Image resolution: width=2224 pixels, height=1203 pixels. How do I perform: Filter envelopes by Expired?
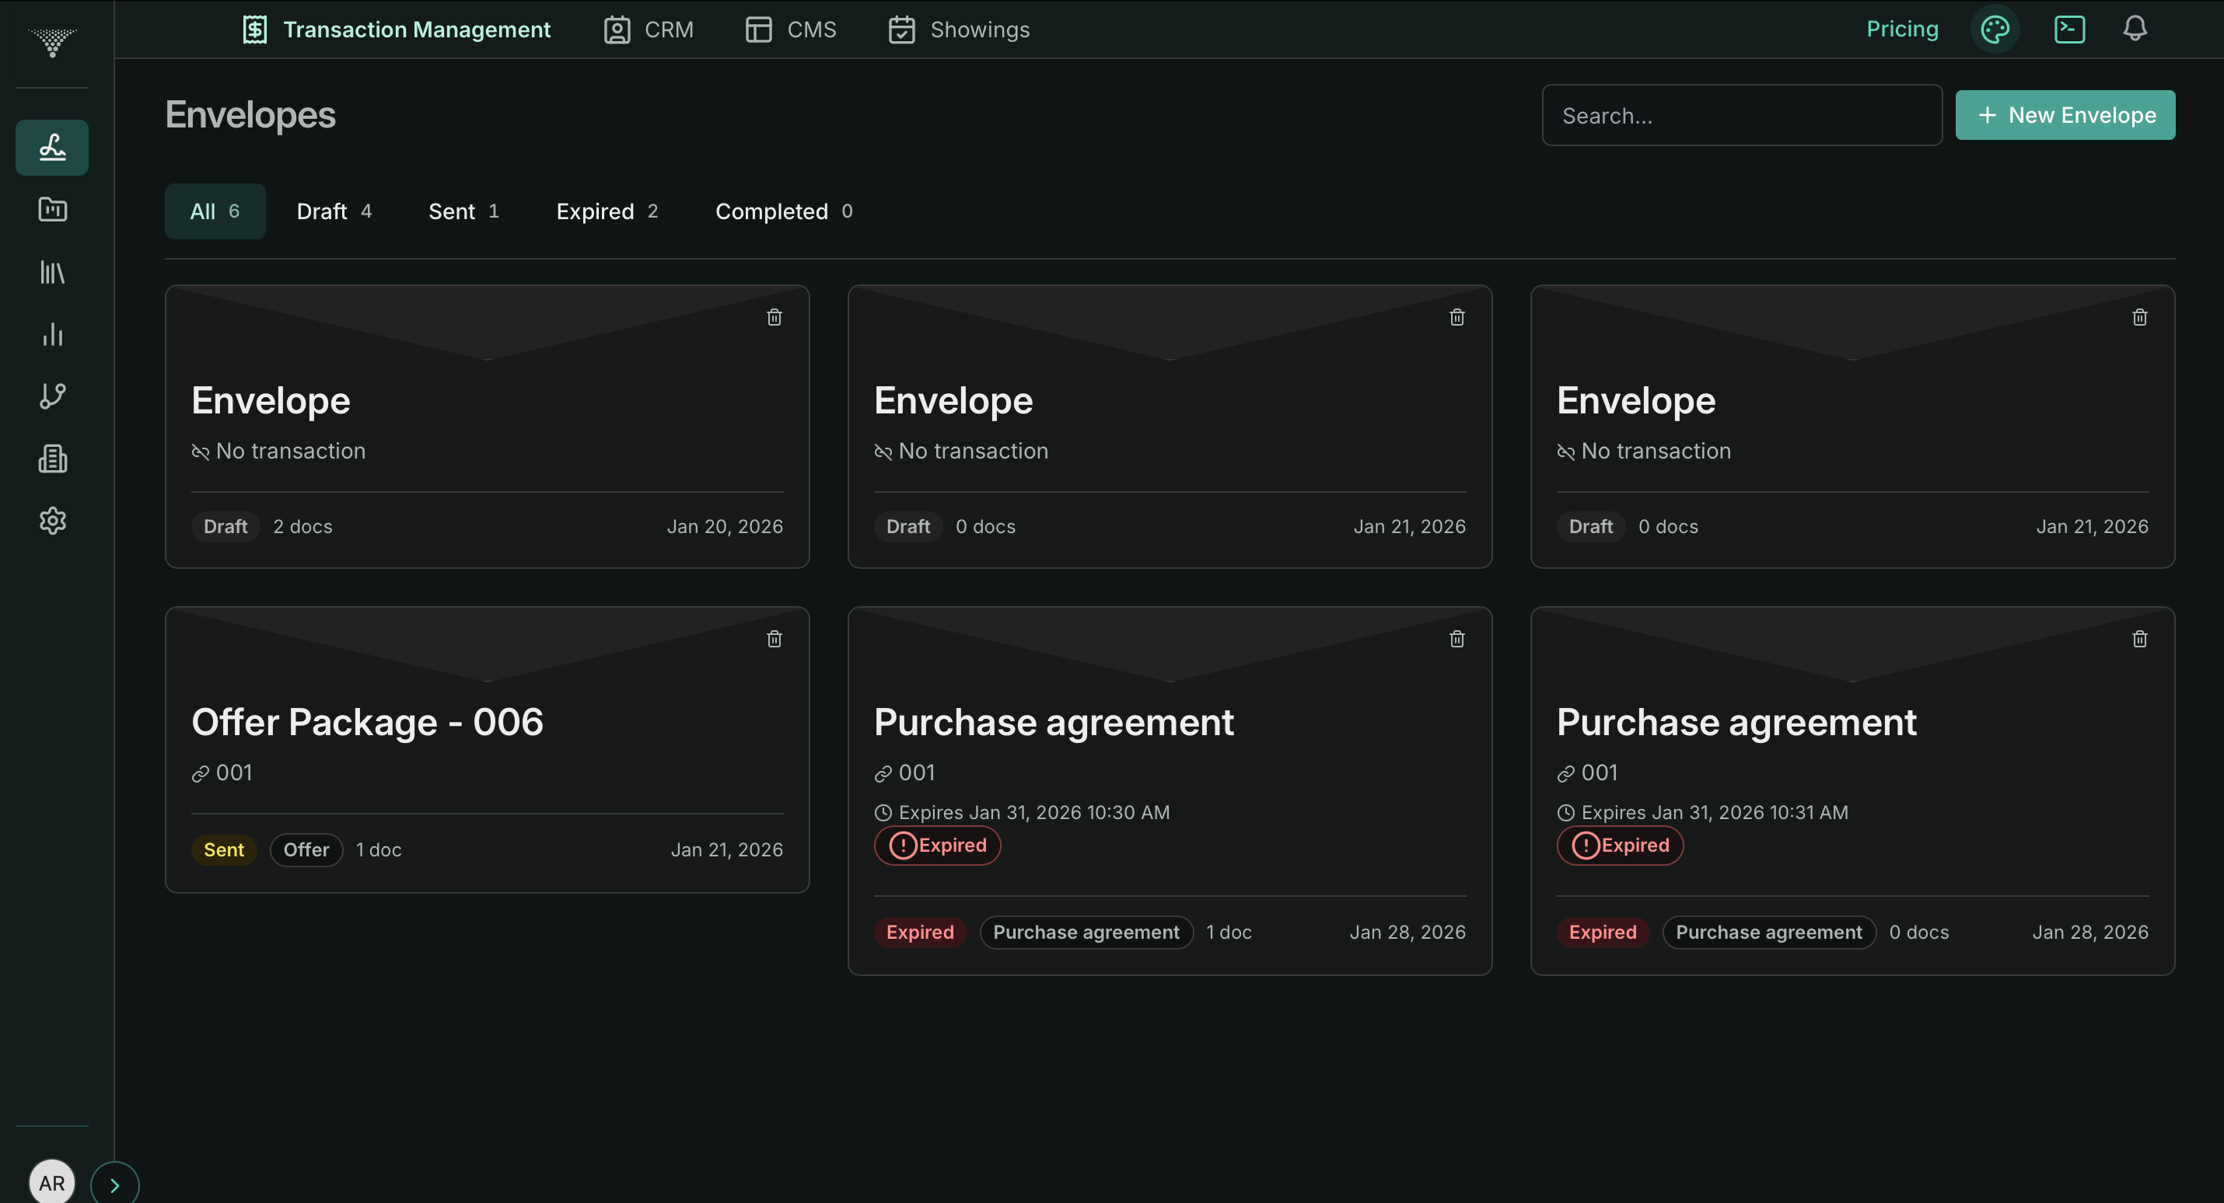click(x=607, y=211)
